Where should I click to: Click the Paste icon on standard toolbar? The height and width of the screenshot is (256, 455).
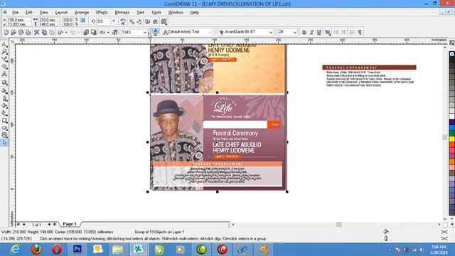[52, 32]
